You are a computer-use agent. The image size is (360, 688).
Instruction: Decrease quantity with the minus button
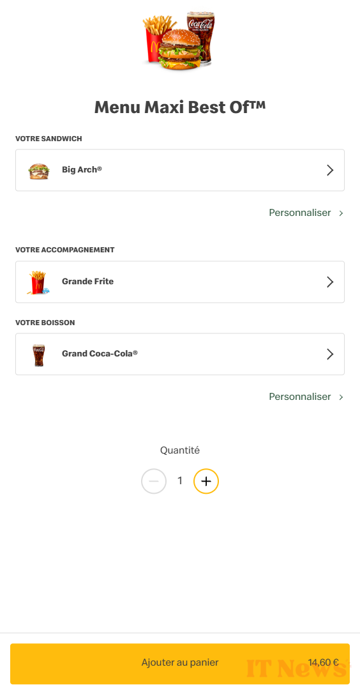154,481
